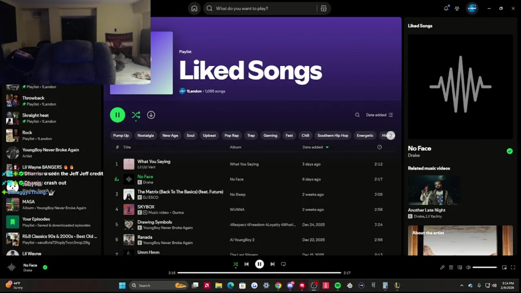Open "R&B Classics 90s & 2000s" playlist
Image resolution: width=521 pixels, height=293 pixels.
pos(51,239)
